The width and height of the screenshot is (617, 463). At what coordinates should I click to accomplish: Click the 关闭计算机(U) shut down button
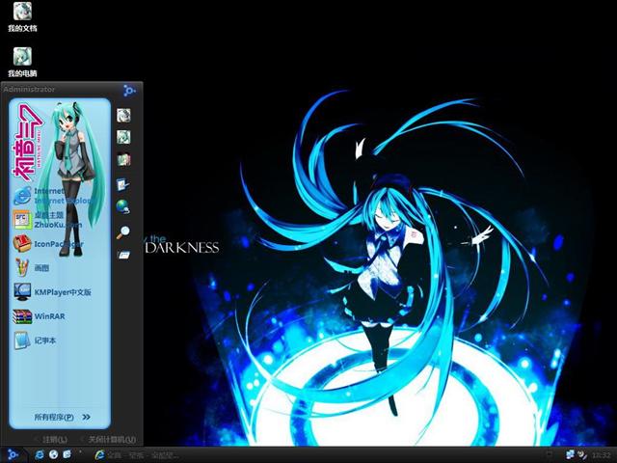(x=109, y=440)
